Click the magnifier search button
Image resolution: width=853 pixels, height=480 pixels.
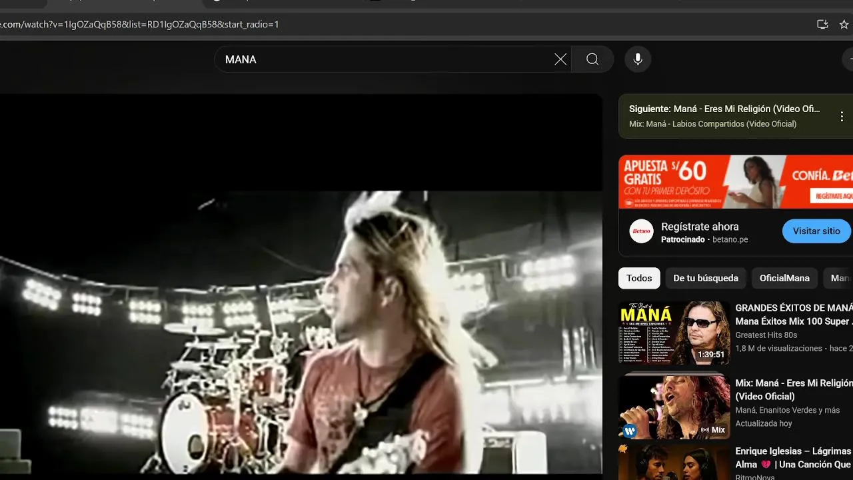[x=592, y=59]
